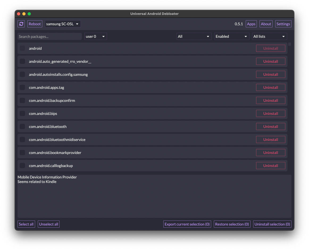Uninstall com.android.calllogbackup
Screen dimensions: 309x250
point(270,165)
